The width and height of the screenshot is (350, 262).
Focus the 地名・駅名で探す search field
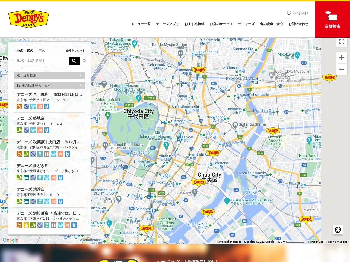41,61
